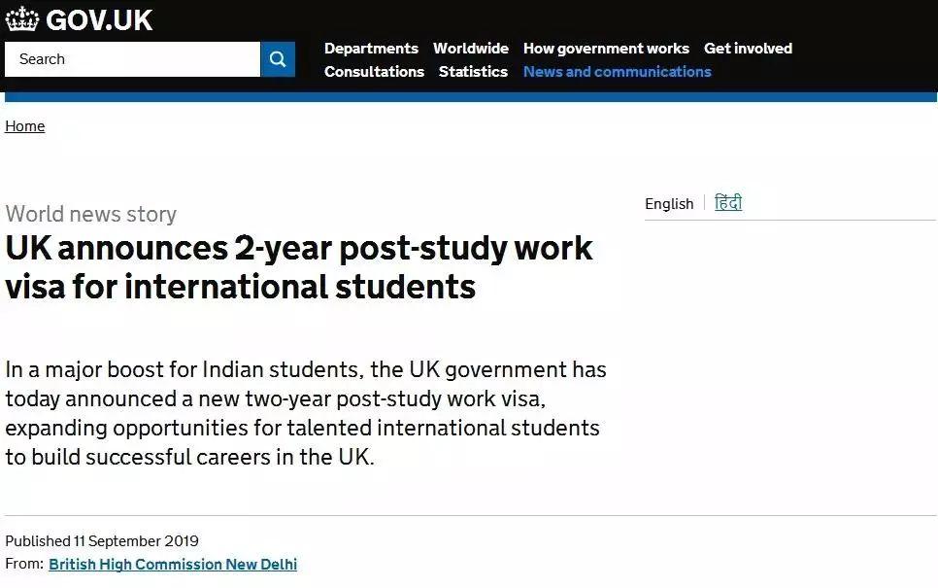Open British High Commission New Delhi link
This screenshot has height=588, width=938.
coord(173,565)
